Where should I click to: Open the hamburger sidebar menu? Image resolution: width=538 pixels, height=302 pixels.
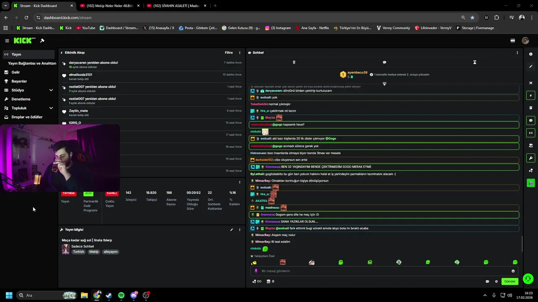[x=7, y=41]
